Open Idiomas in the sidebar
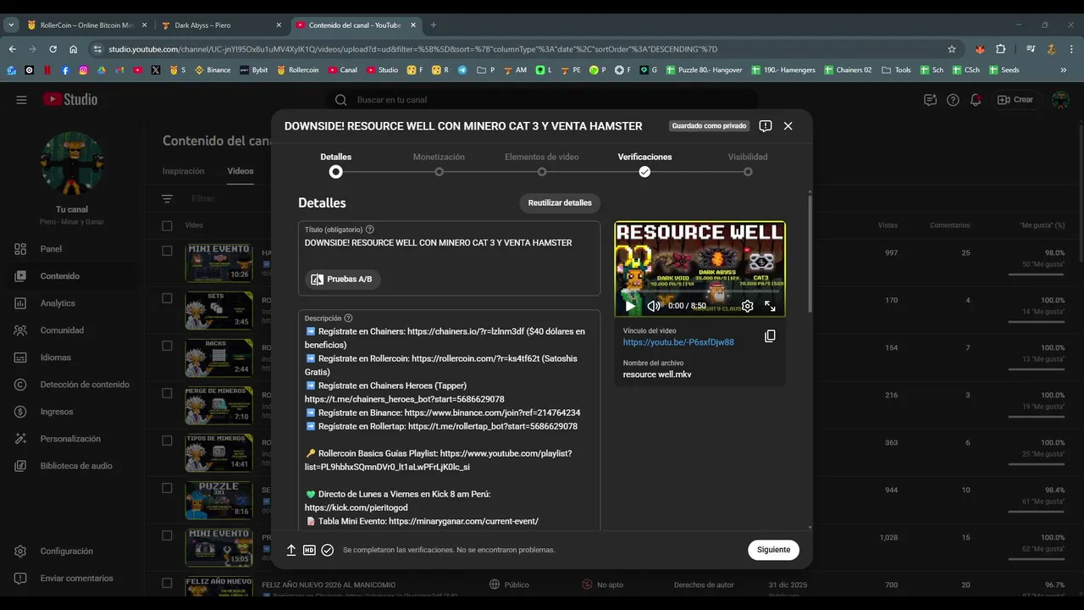Image resolution: width=1084 pixels, height=610 pixels. point(72,358)
